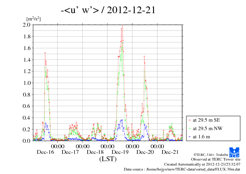Click the chart title '-<u' w'> / 2012-12-21'

(108, 10)
